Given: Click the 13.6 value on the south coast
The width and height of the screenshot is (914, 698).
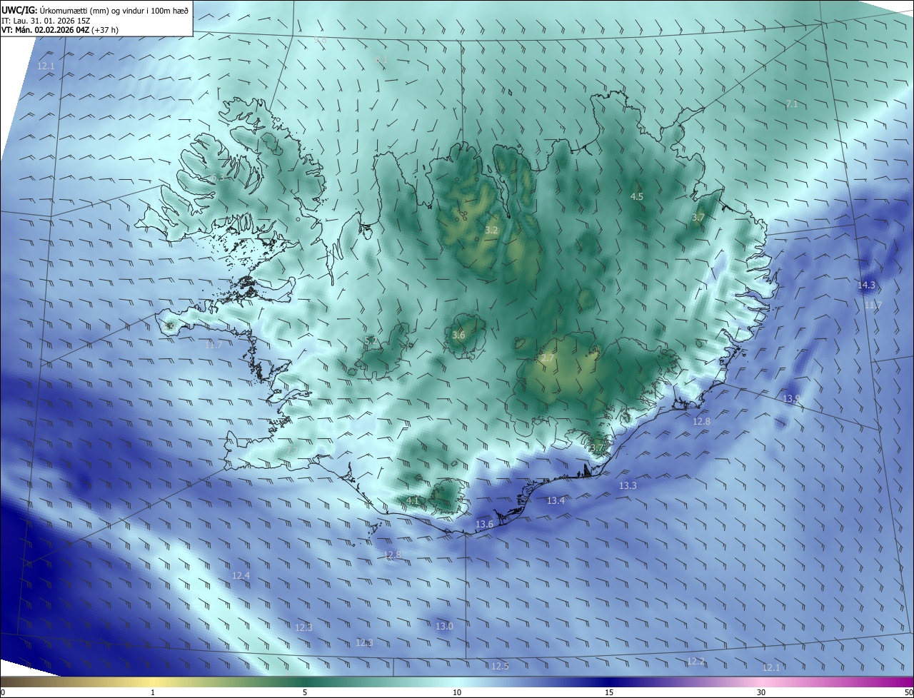Looking at the screenshot, I should [484, 525].
